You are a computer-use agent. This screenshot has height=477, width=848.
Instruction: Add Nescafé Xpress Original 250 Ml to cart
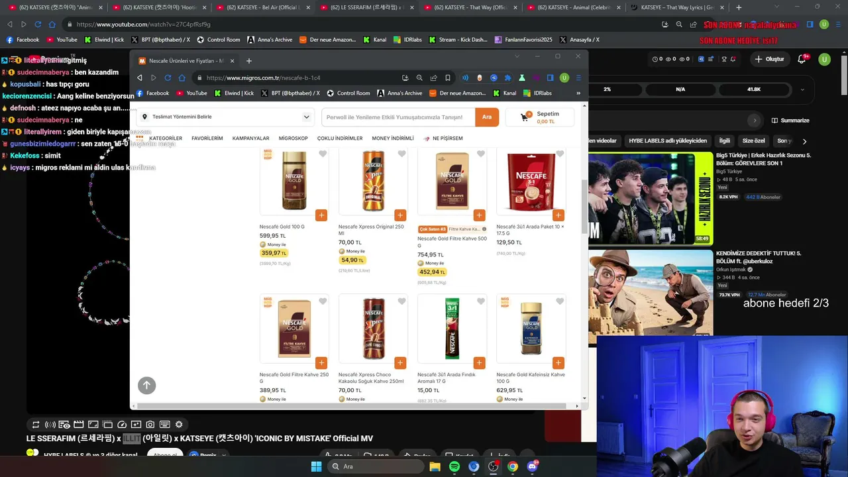coord(400,215)
